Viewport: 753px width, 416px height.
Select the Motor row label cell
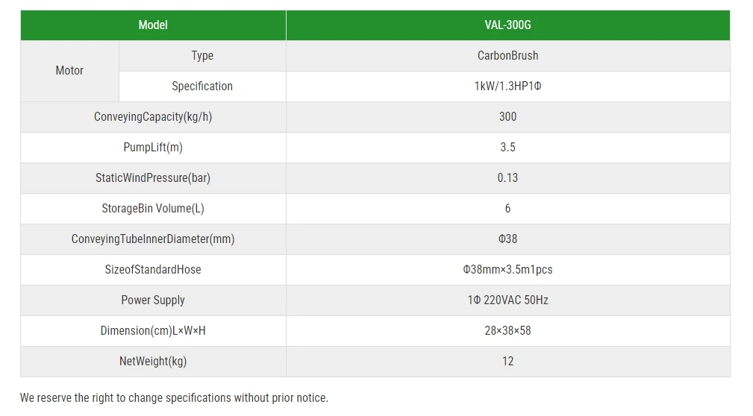click(x=69, y=71)
